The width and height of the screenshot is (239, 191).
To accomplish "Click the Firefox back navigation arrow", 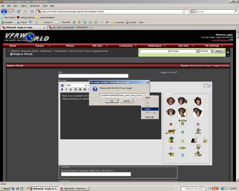I will 4,12.
